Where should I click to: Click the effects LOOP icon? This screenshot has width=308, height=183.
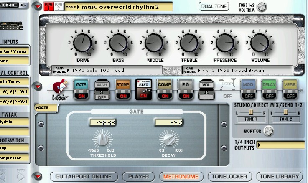point(227,85)
